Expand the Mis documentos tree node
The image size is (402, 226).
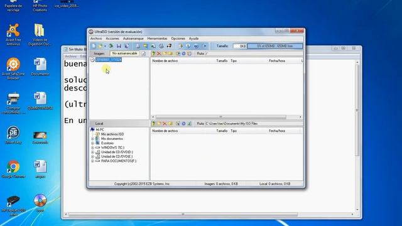click(92, 139)
